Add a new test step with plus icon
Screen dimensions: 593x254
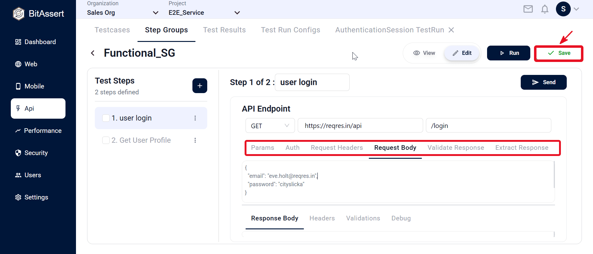(200, 86)
